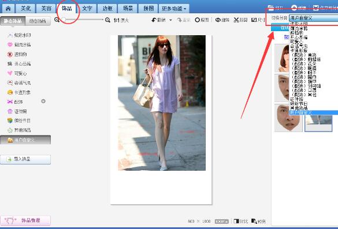Switch to the 文字 text tab

click(x=87, y=9)
